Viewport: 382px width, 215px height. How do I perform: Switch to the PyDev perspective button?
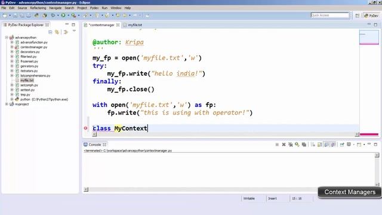point(371,16)
